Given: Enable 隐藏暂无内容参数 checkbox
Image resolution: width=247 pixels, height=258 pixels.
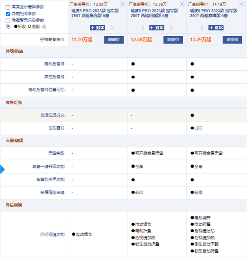Looking at the screenshot, I should 8,21.
